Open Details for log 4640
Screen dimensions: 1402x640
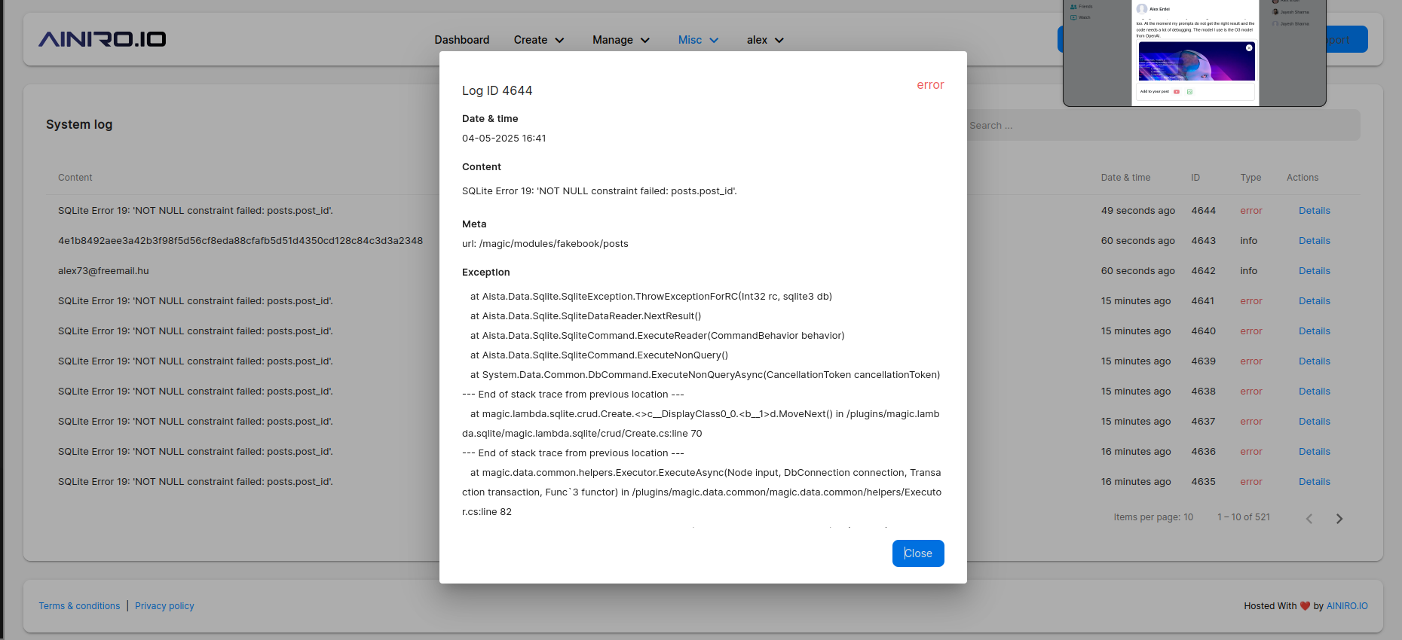coord(1314,331)
